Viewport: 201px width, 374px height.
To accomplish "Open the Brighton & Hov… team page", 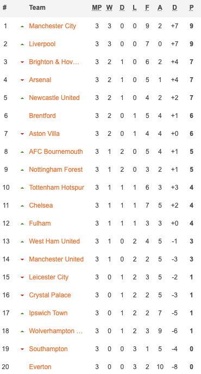I will pyautogui.click(x=54, y=62).
